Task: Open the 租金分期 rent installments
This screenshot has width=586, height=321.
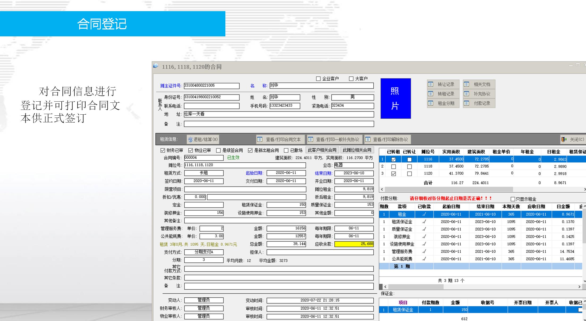Action: coord(443,103)
